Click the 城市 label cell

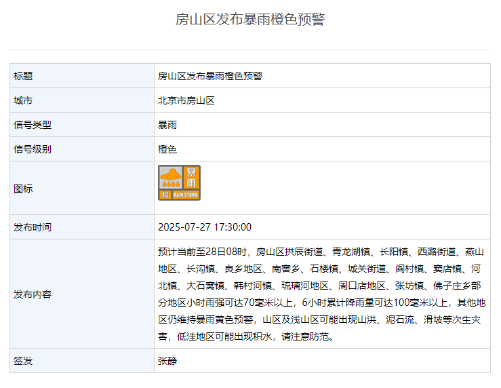[x=82, y=100]
